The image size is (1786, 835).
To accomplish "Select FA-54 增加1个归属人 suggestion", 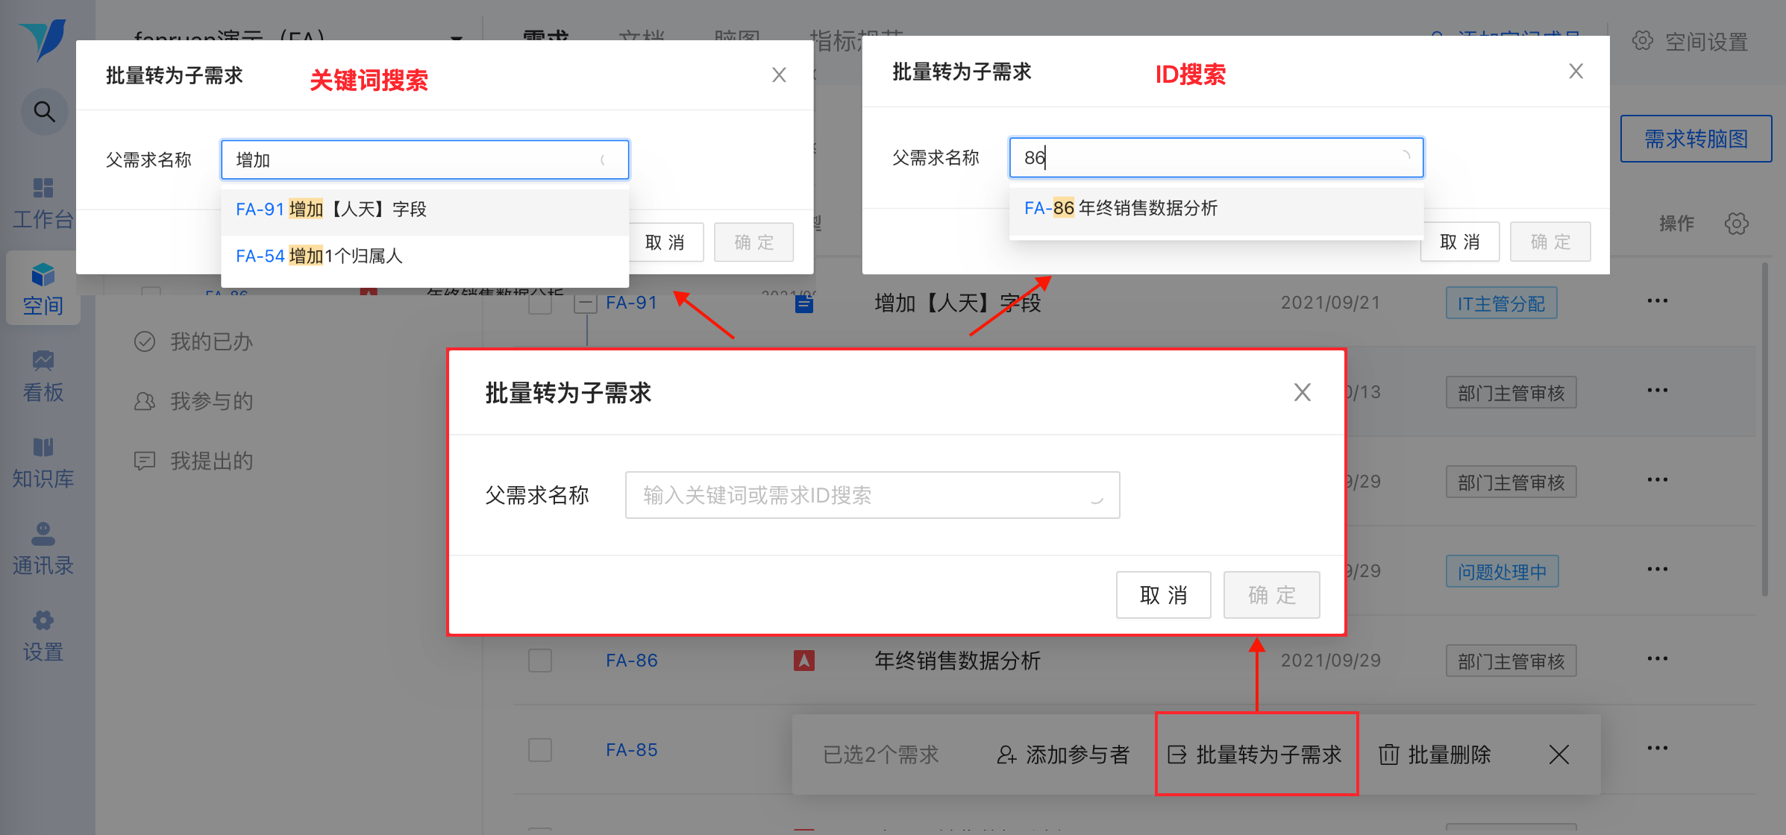I will pyautogui.click(x=319, y=256).
